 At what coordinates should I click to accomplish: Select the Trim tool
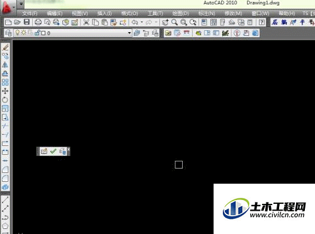coord(6,126)
